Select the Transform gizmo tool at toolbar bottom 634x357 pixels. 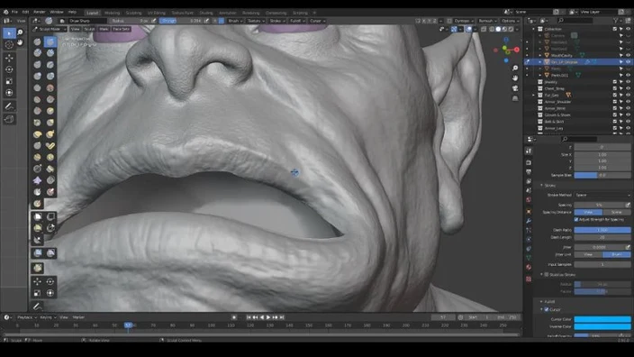point(50,293)
